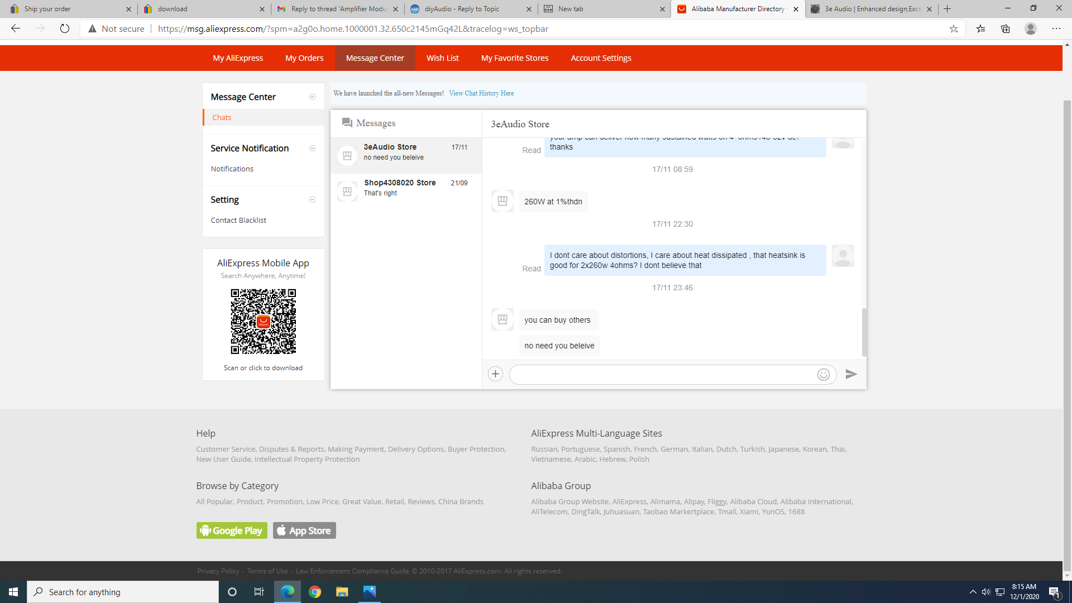Open the browser Settings and more menu
Image resolution: width=1072 pixels, height=603 pixels.
[1056, 28]
